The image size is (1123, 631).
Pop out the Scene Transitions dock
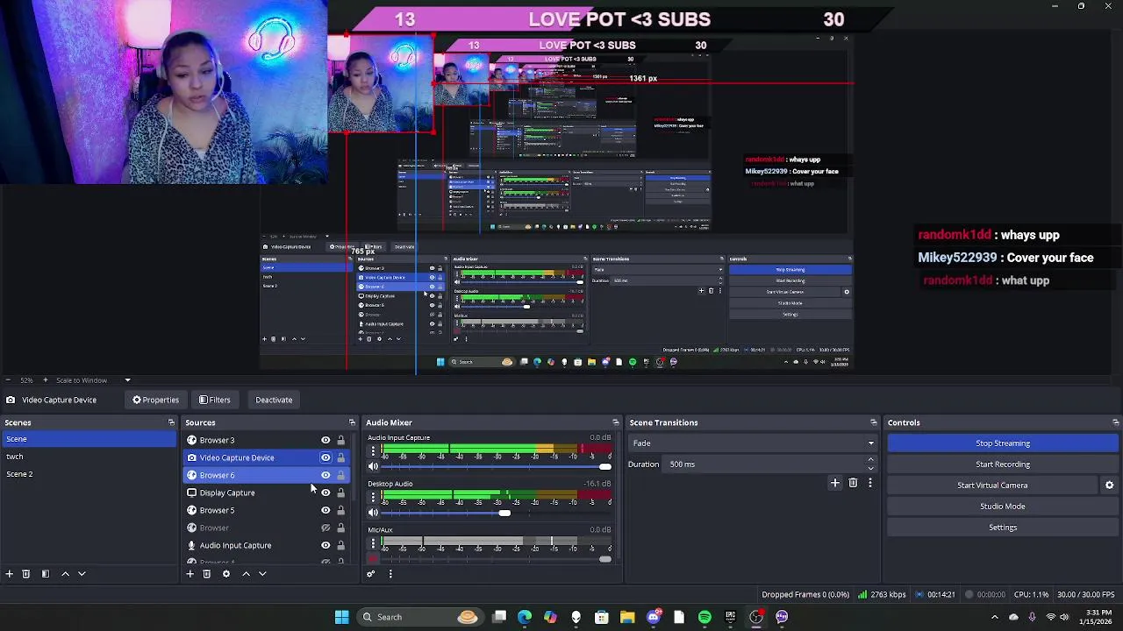(873, 422)
